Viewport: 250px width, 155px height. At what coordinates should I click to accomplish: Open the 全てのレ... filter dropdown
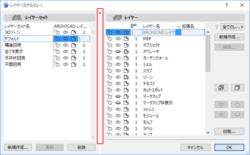click(x=232, y=27)
